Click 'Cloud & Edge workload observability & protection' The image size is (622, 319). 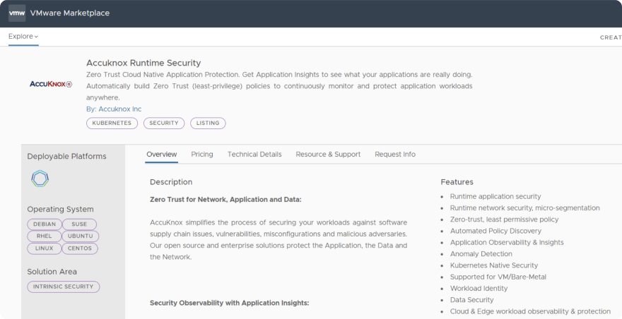pos(530,311)
